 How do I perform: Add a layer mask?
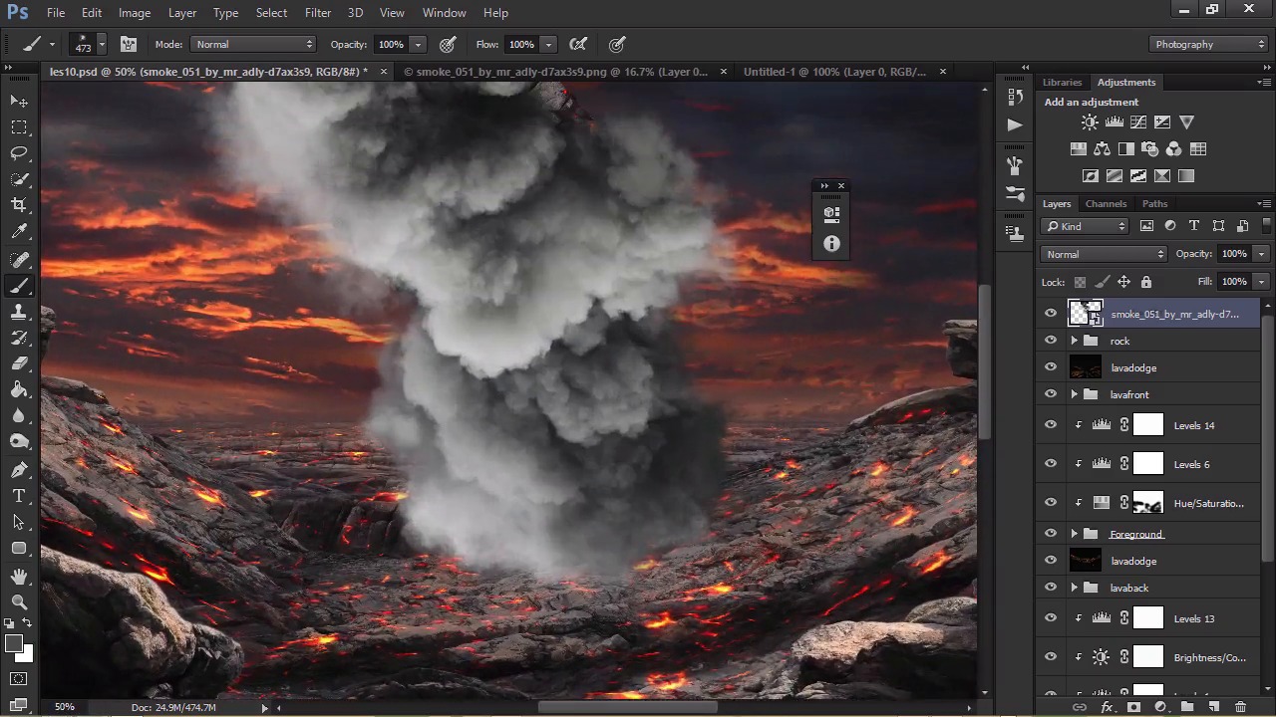click(x=1133, y=707)
